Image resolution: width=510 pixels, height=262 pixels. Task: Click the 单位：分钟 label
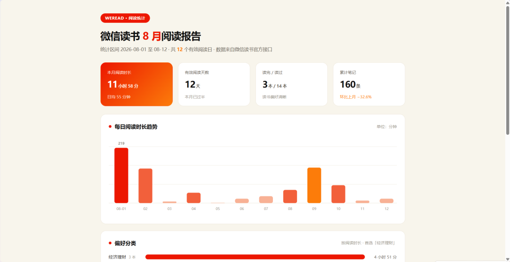387,127
